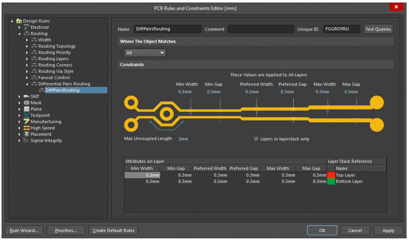
Task: Select Routing Corners in rule tree
Action: (x=55, y=65)
